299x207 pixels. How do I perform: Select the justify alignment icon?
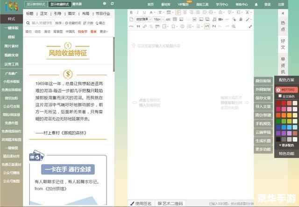(198, 13)
